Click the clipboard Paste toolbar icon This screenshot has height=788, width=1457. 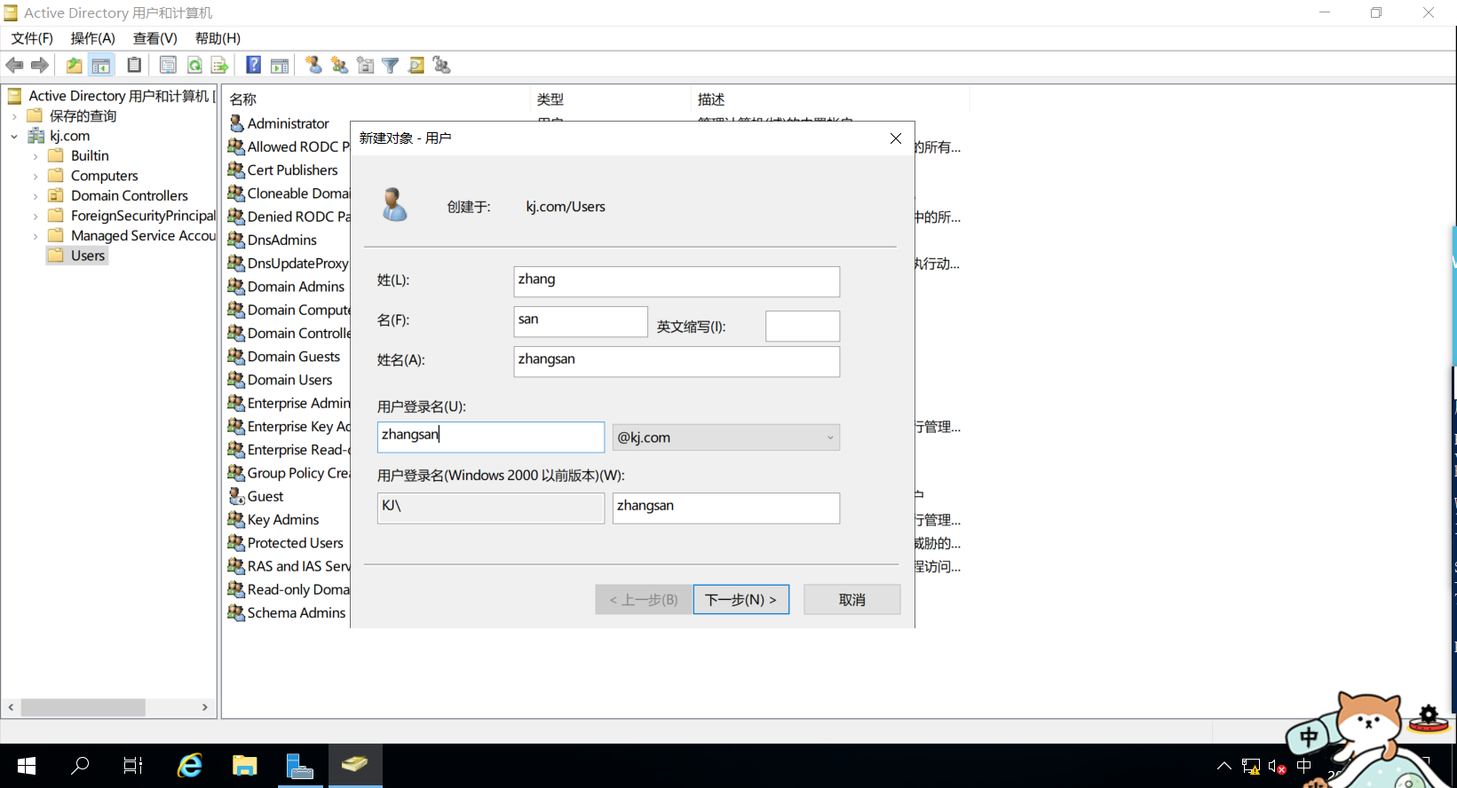click(x=134, y=65)
